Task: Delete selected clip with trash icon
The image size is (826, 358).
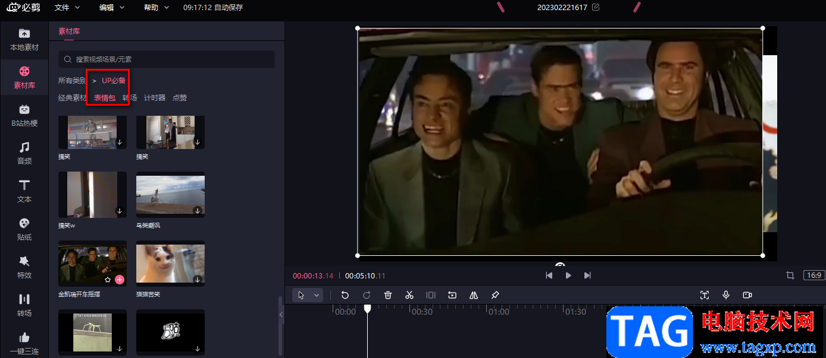Action: click(x=388, y=295)
